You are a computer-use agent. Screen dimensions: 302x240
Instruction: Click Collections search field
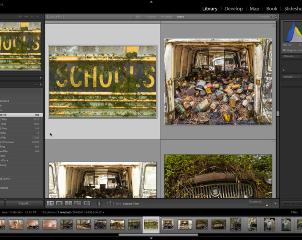[x=21, y=91]
